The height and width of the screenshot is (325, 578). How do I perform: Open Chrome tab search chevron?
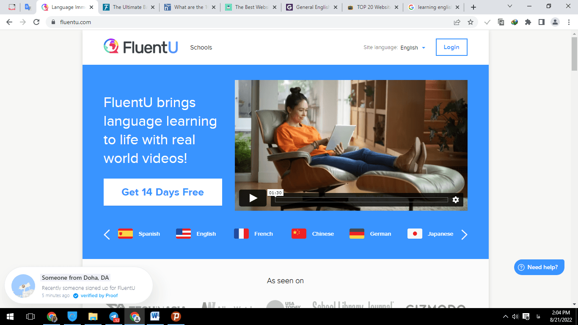pyautogui.click(x=509, y=7)
